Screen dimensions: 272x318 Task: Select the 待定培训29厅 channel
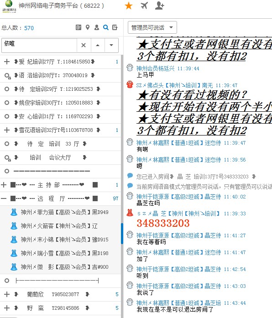pos(60,89)
